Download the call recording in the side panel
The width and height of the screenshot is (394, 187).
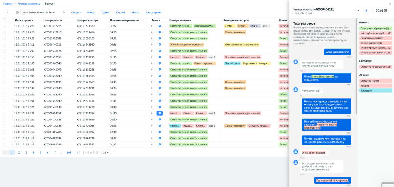click(366, 10)
